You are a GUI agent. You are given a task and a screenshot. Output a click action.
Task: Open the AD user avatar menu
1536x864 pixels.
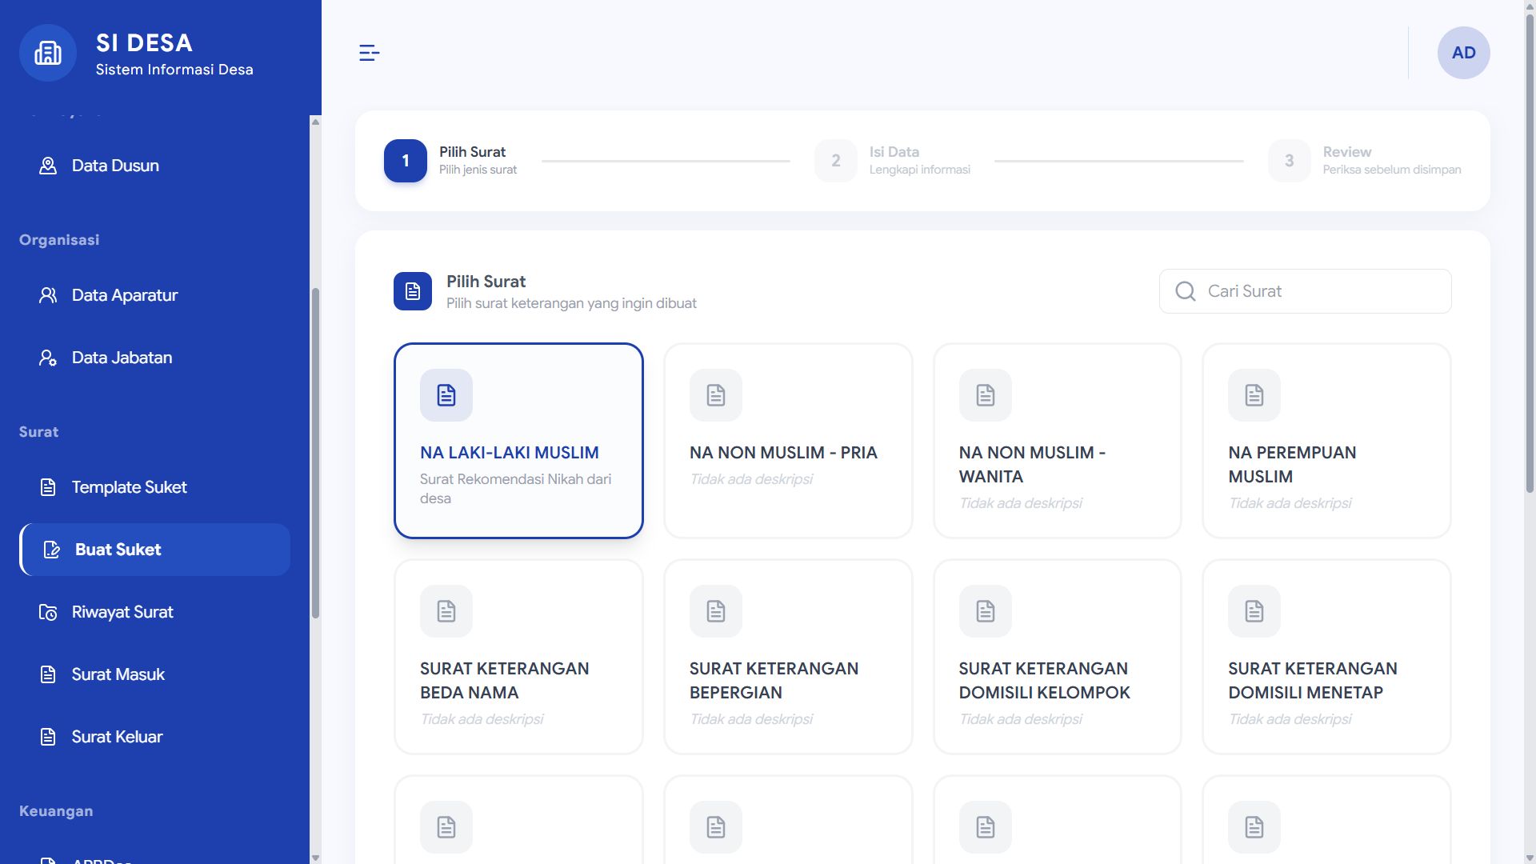click(1463, 53)
